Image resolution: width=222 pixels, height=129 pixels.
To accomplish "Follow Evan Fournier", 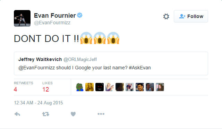I will 191,16.
